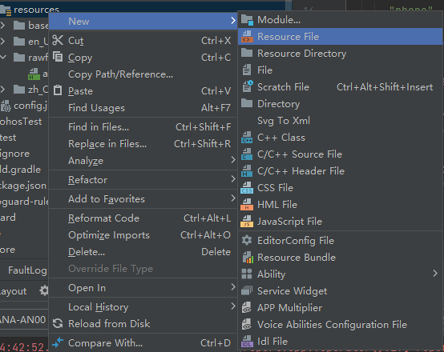Expand the Analyze submenu arrow
Screen dimensions: 444x352
pyautogui.click(x=233, y=160)
